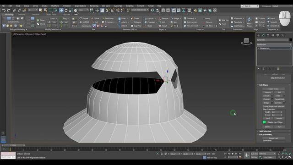Undo the last action
The width and height of the screenshot is (293, 165).
[x=4, y=10]
